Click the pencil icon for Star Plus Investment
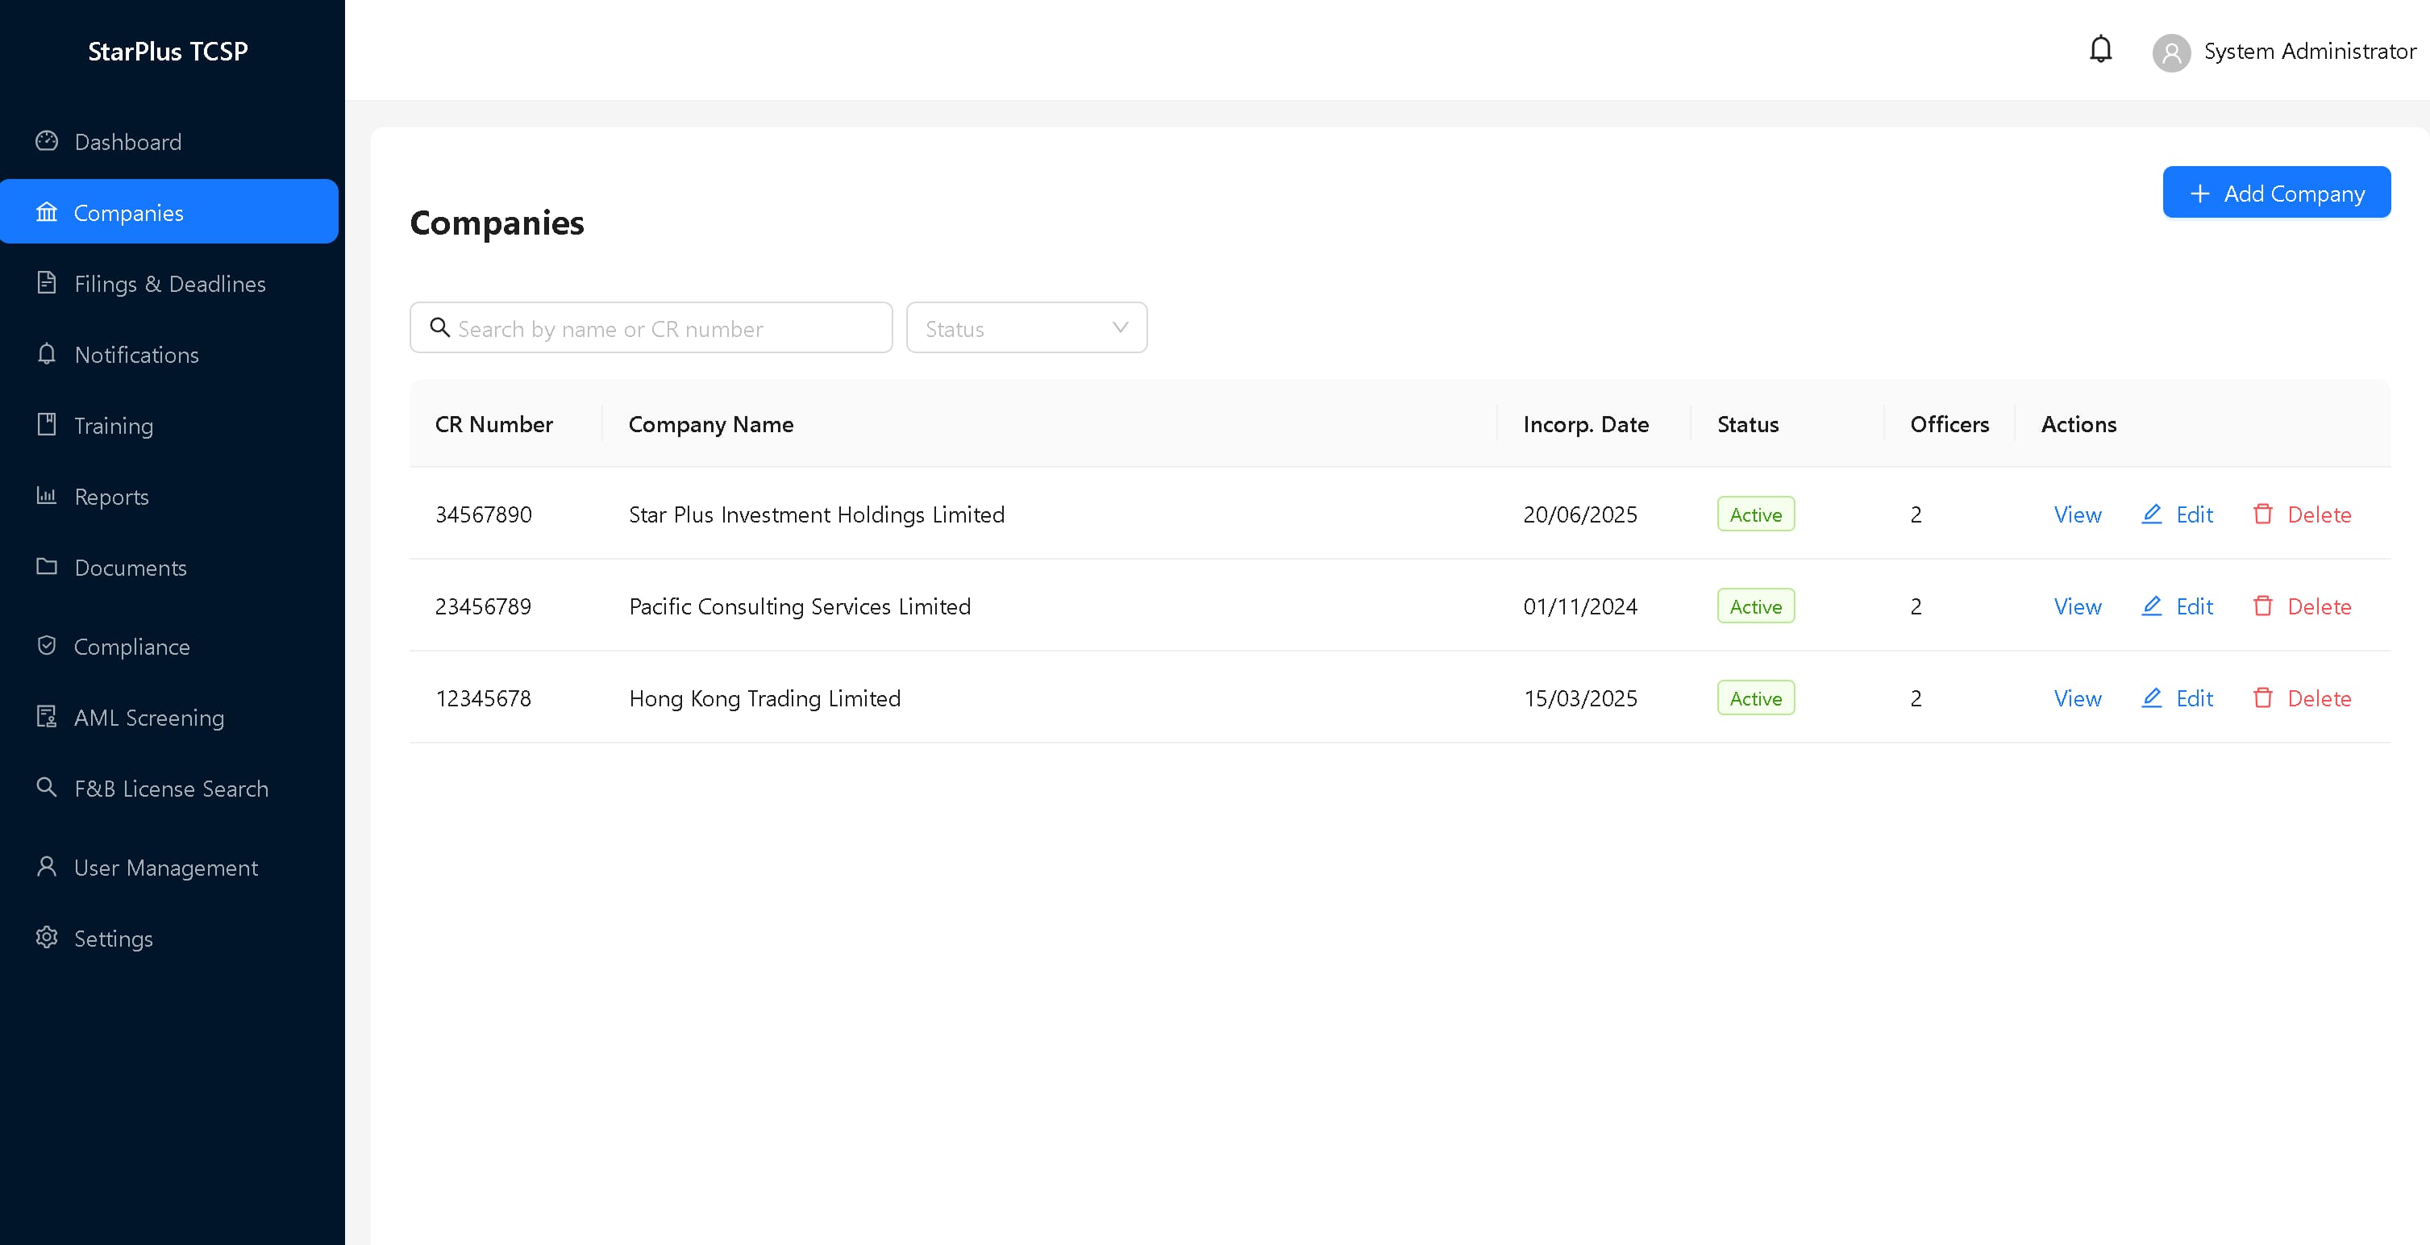2430x1245 pixels. coord(2151,514)
